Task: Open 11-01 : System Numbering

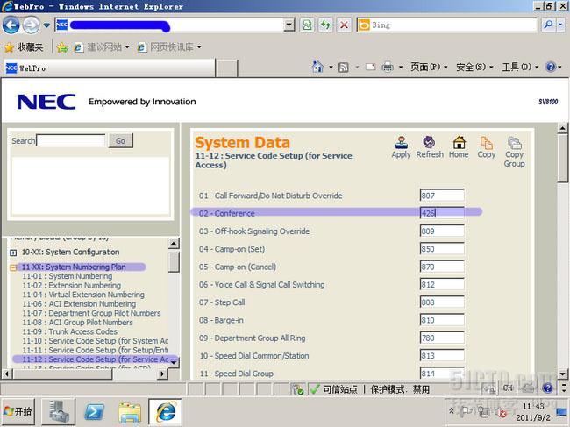Action: tap(68, 276)
